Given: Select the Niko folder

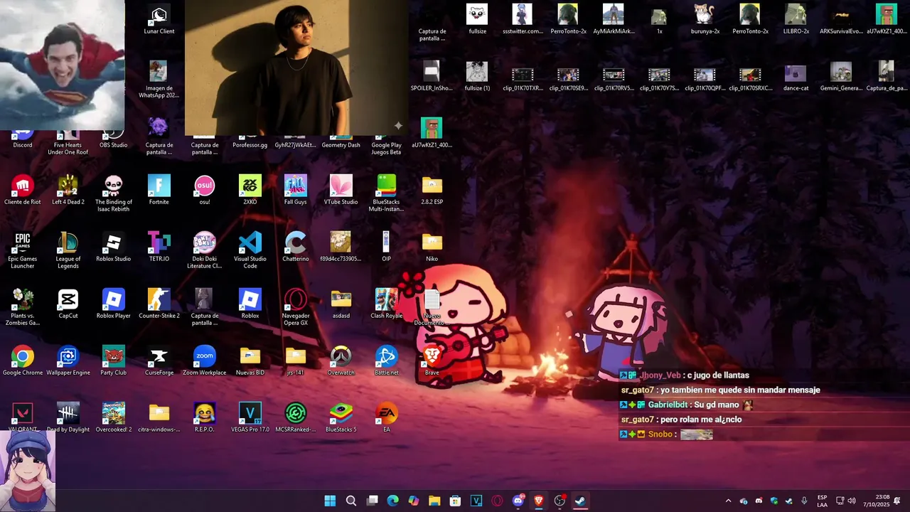Looking at the screenshot, I should (432, 247).
